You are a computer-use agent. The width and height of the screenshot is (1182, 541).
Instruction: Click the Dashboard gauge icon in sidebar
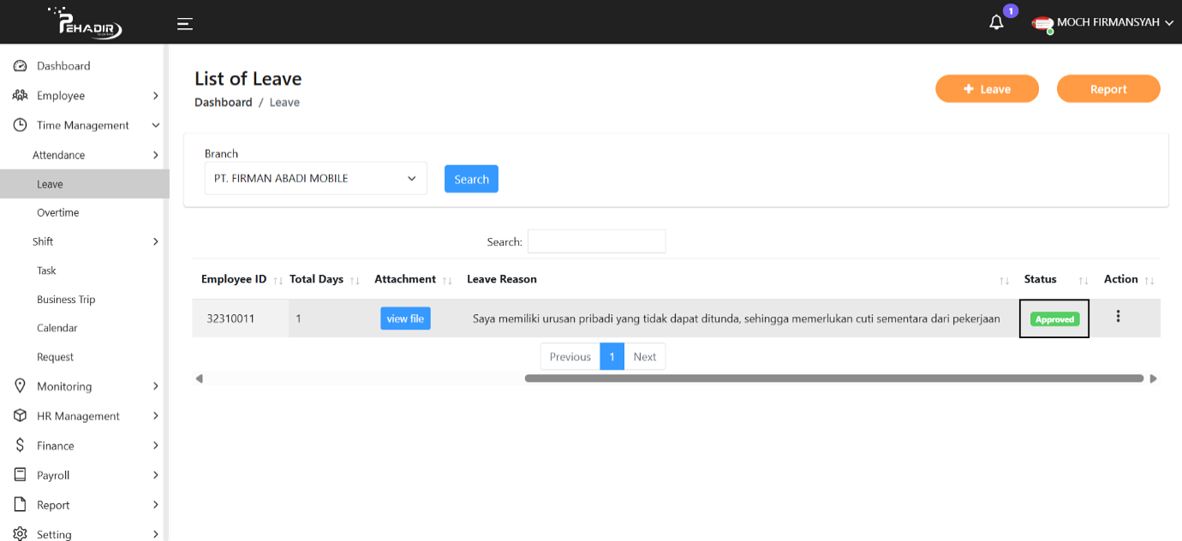(x=21, y=66)
